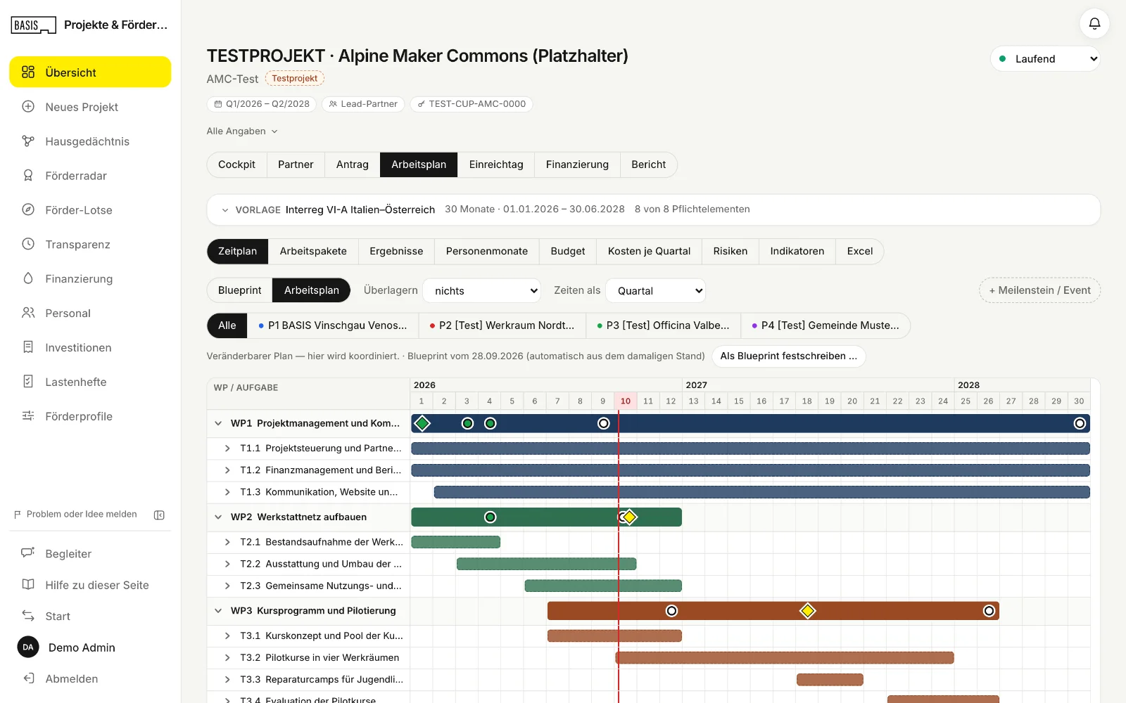This screenshot has height=703, width=1126.
Task: Click the Förder-Lotse compass icon
Action: point(28,209)
